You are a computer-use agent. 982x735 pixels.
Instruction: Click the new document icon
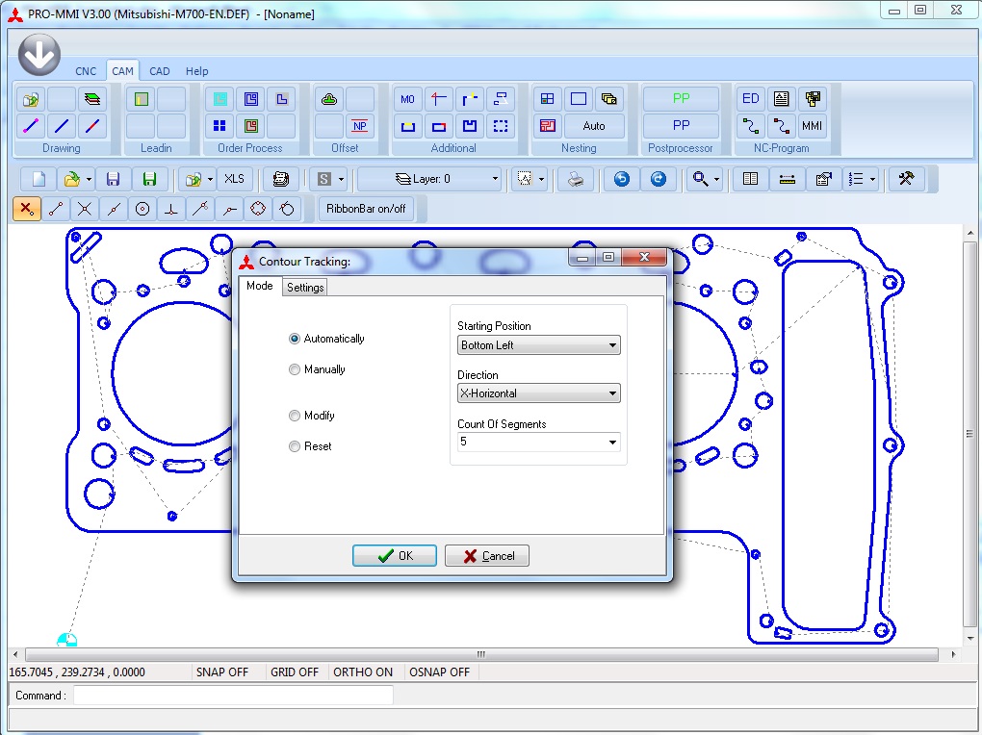39,179
